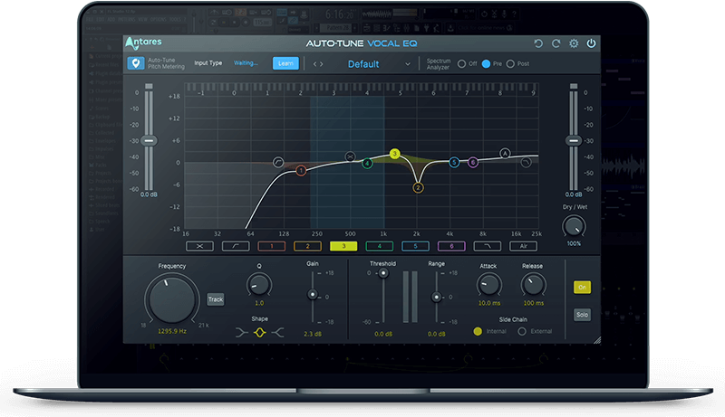
Task: Select Internal side chain
Action: pyautogui.click(x=478, y=331)
